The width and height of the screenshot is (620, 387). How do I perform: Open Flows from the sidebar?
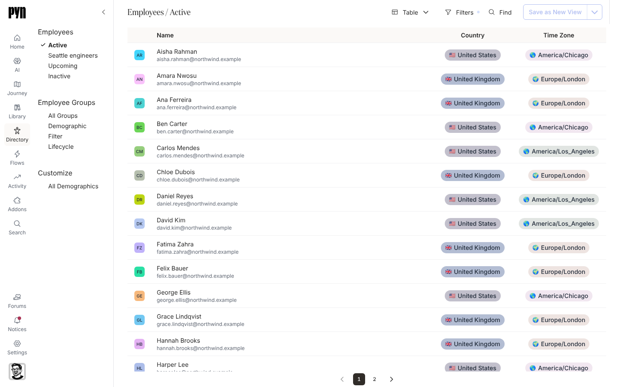(17, 158)
